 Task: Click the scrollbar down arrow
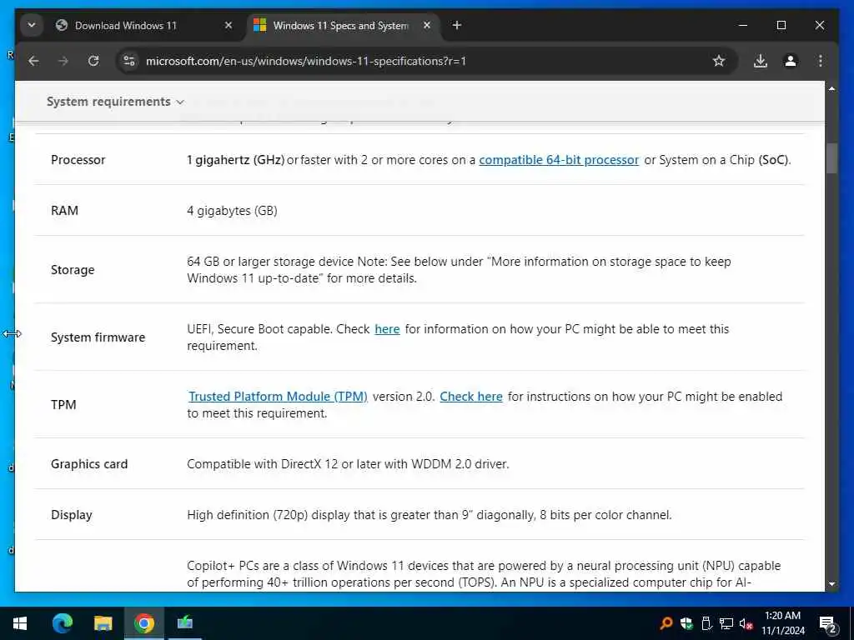point(831,584)
